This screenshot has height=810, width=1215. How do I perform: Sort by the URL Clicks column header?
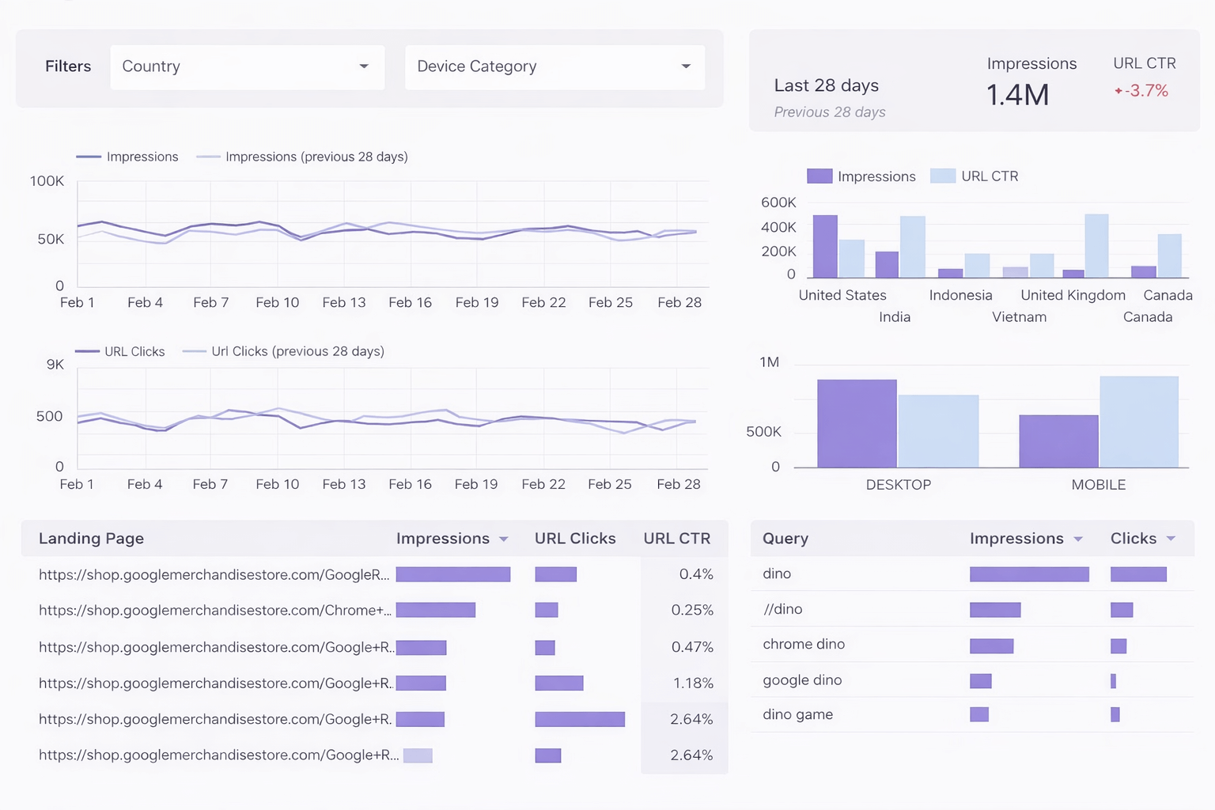(575, 539)
